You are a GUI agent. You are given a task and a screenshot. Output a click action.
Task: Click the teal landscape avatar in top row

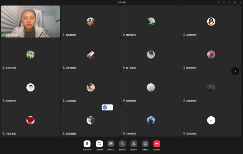[x=151, y=22]
